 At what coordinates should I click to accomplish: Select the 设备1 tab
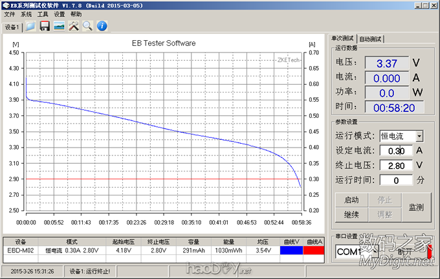click(x=12, y=28)
